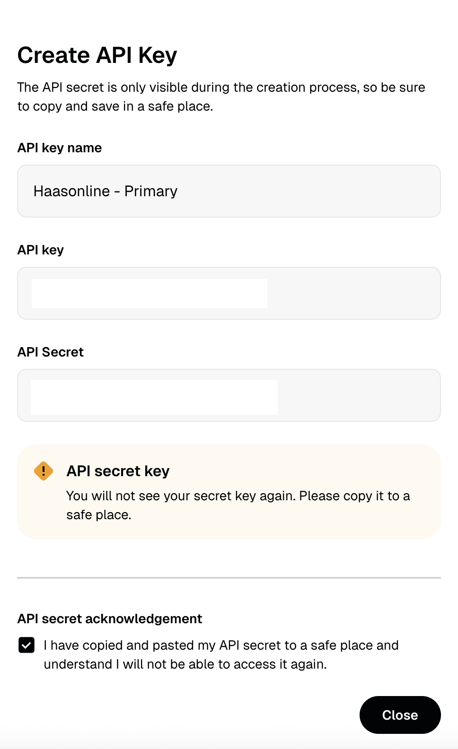This screenshot has width=458, height=749.
Task: Click the redacted API Secret value
Action: [154, 395]
